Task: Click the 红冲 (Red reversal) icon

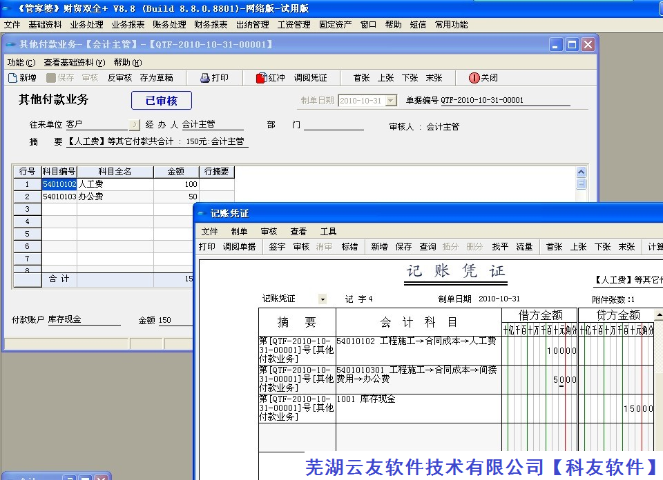Action: pyautogui.click(x=261, y=78)
